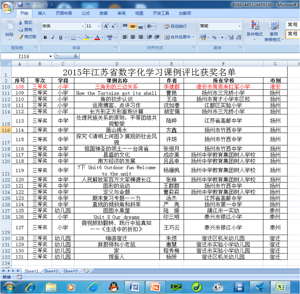Click the 条件格式 conditional formatting button
This screenshot has width=300, height=294.
[x=254, y=30]
